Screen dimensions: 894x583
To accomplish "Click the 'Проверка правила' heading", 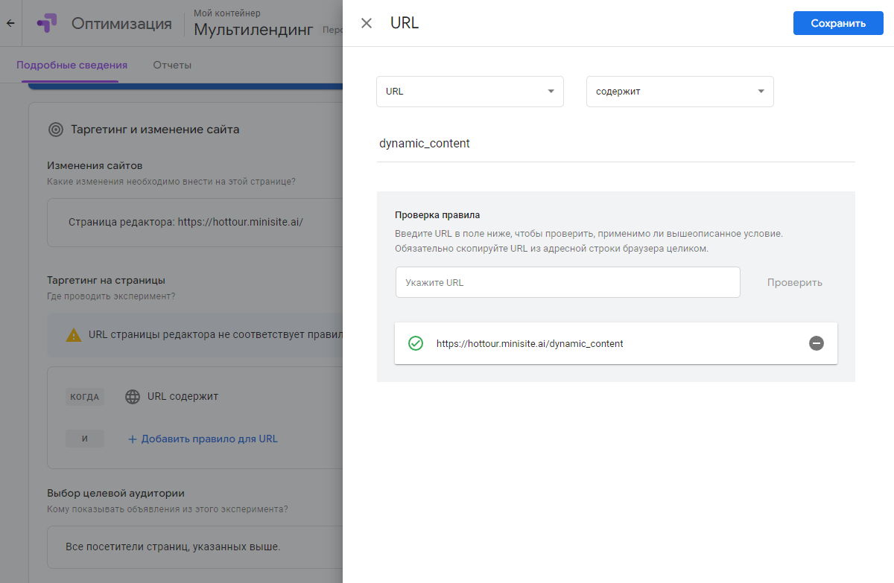I will (x=437, y=215).
